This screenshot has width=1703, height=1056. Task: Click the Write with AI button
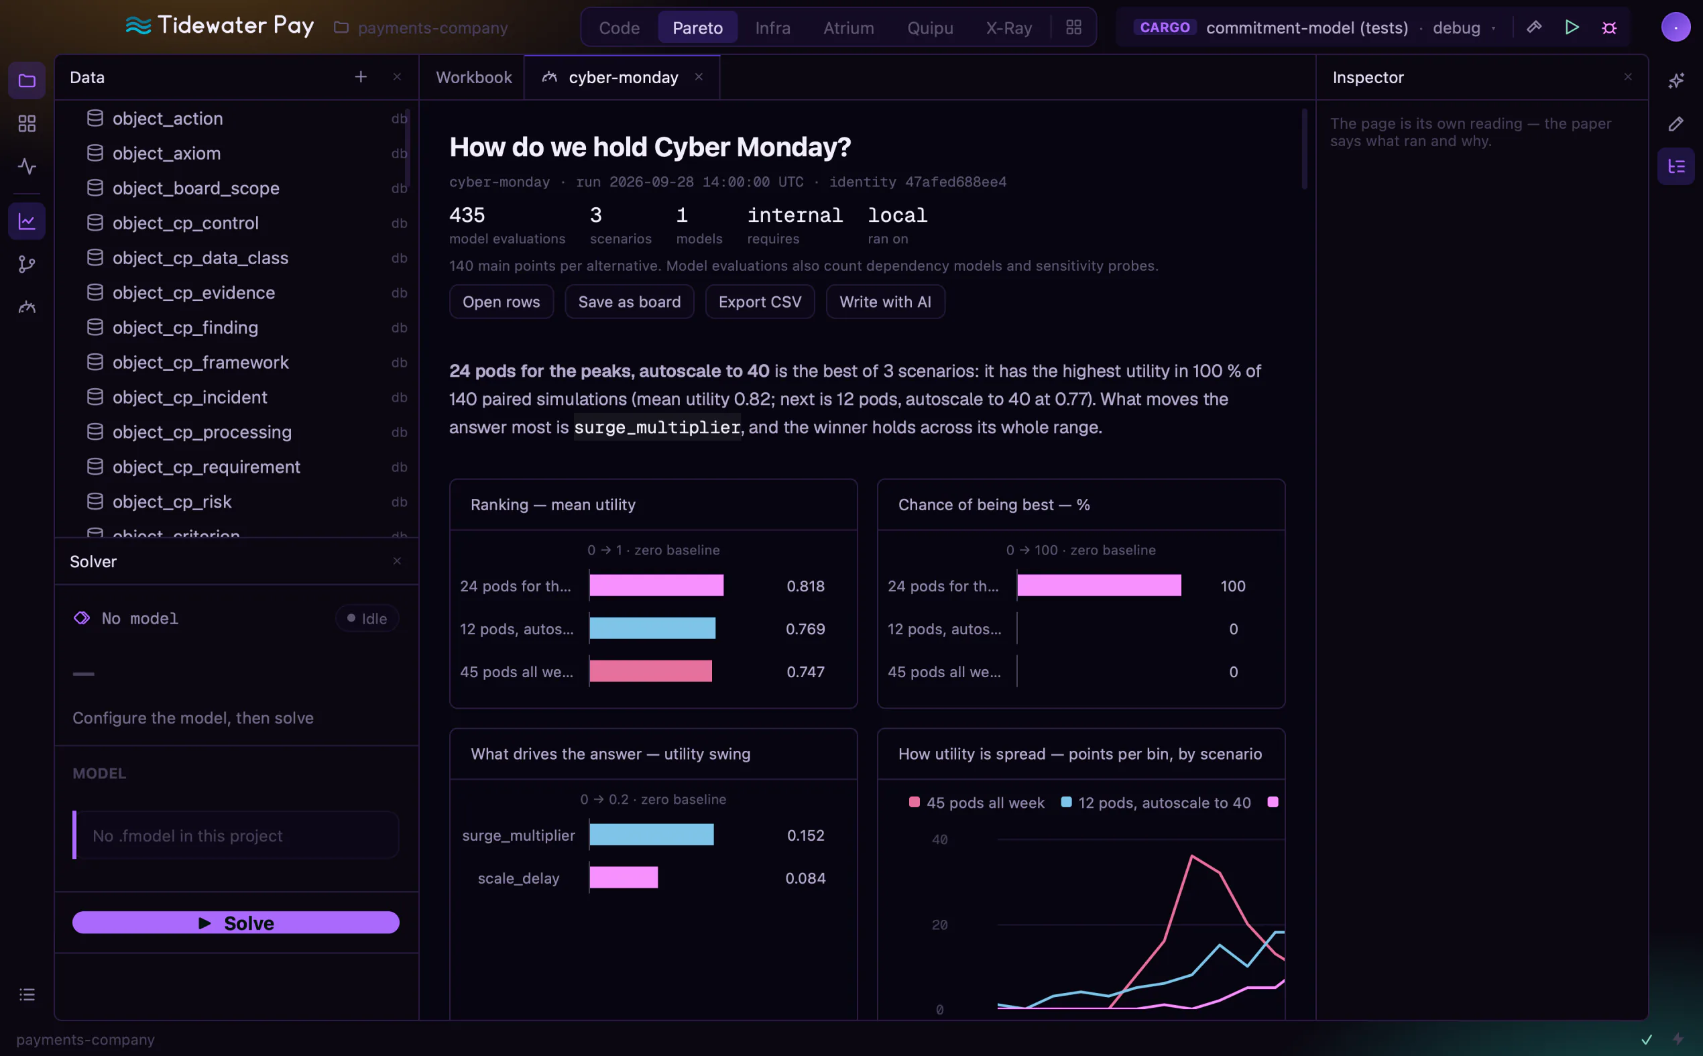click(x=886, y=302)
